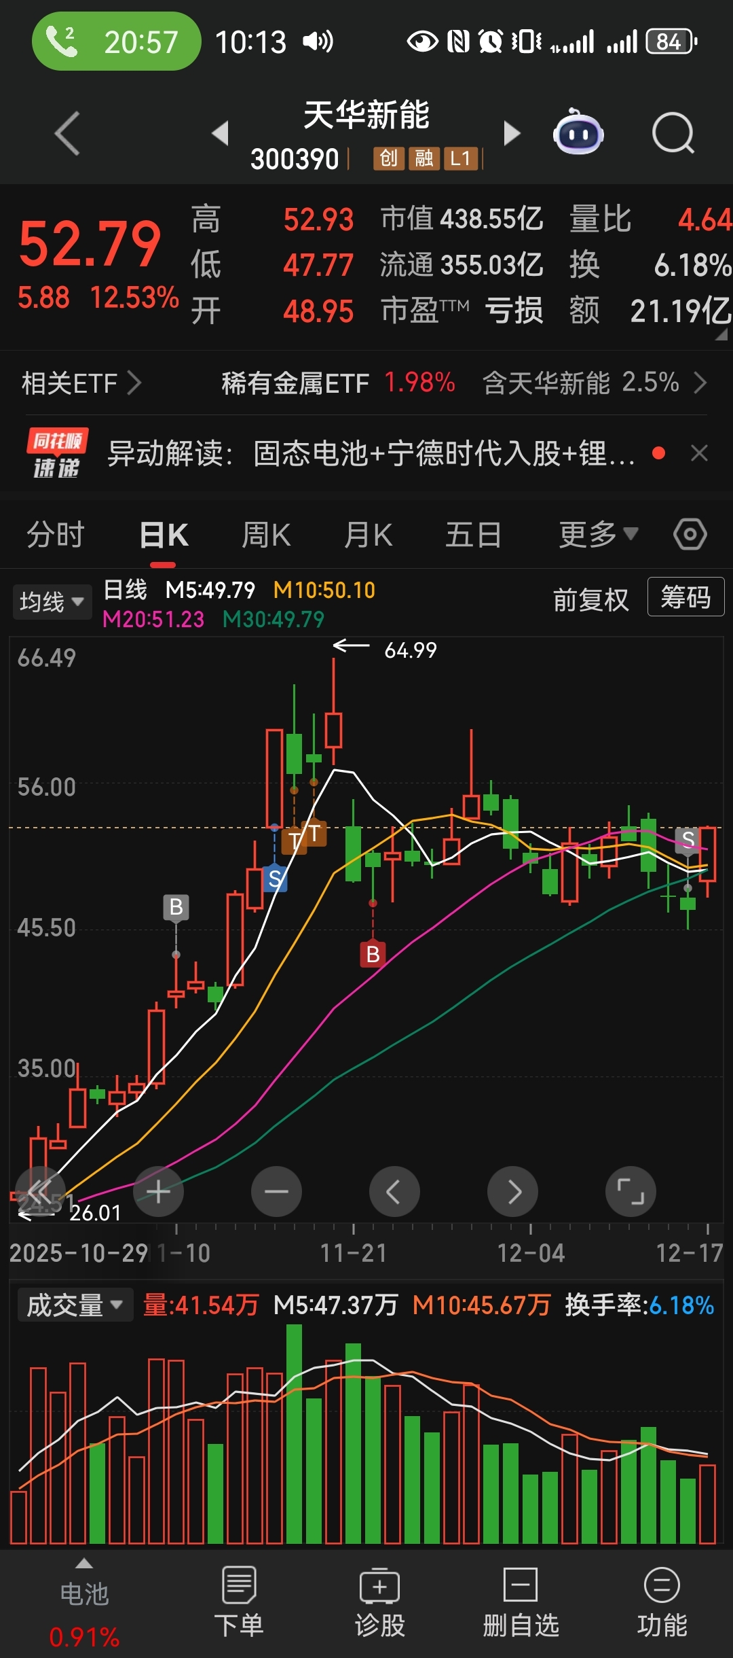Tap the red B marker on the chart
733x1658 pixels.
(373, 954)
